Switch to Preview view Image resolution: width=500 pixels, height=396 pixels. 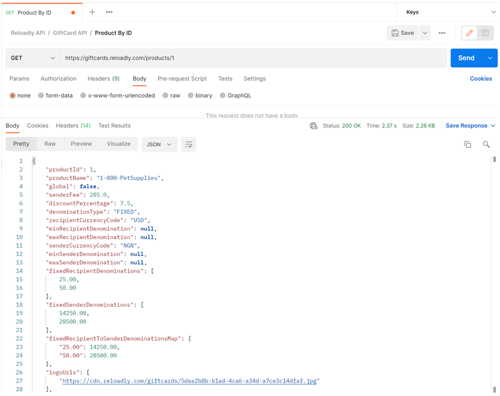tap(81, 144)
